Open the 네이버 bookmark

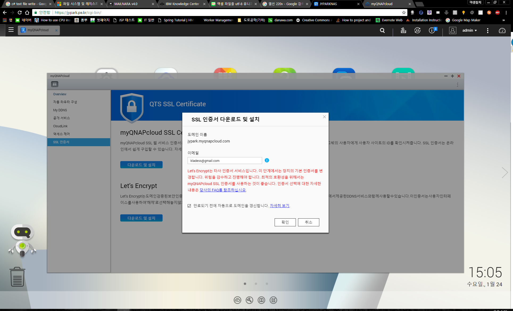(x=23, y=20)
